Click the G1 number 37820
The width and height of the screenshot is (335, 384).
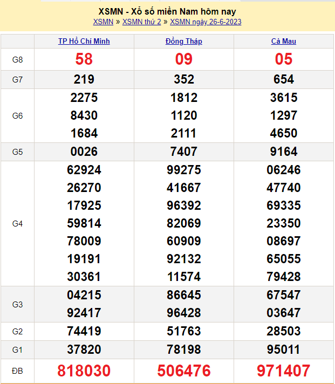84,349
